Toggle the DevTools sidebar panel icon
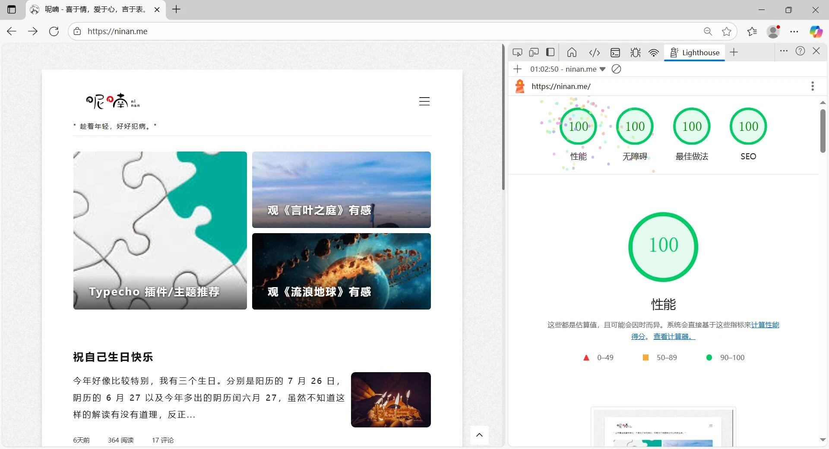 pos(550,53)
